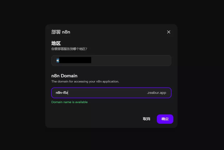Click the dark backdrop outside the dialog
Screen dimensions: 224x150
tap(21, 71)
